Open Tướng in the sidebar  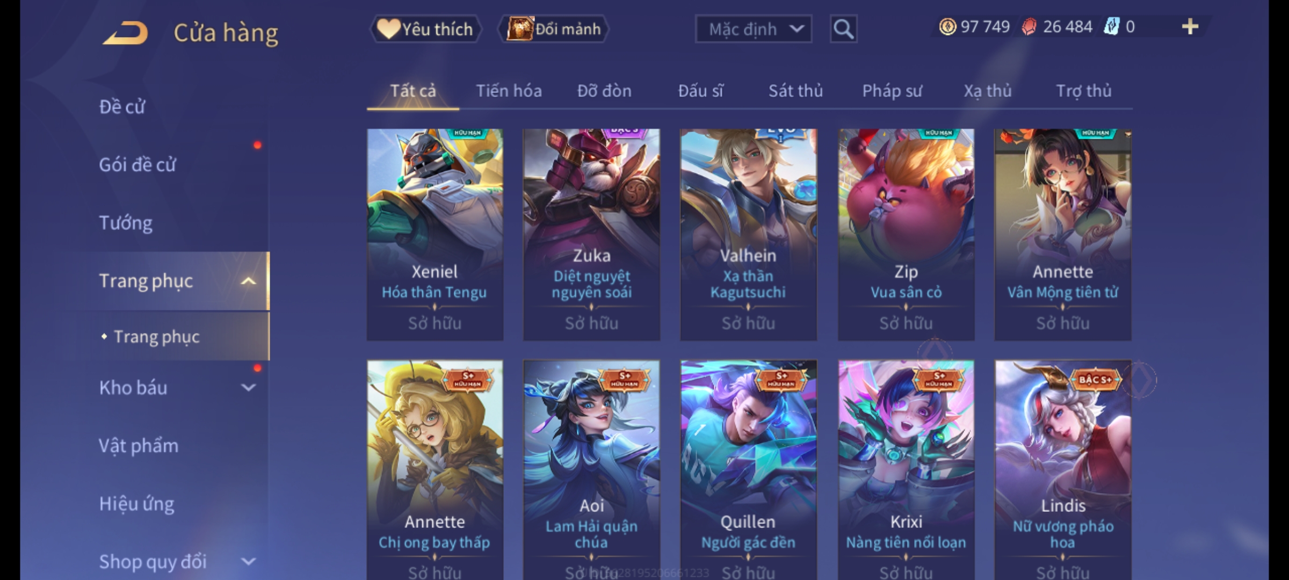[126, 223]
